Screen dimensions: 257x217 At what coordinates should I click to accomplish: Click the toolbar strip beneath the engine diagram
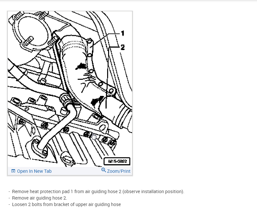coord(70,171)
